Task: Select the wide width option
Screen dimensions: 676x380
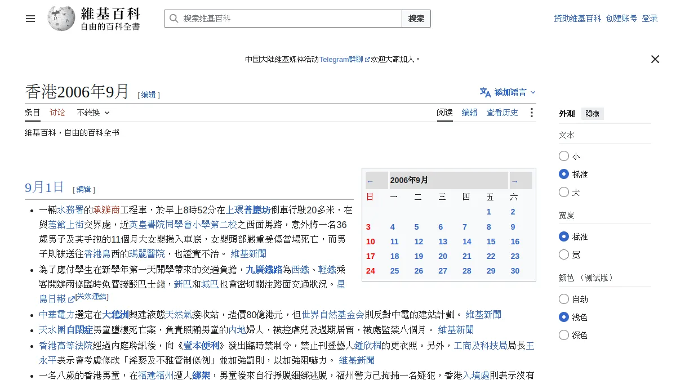Action: [x=564, y=254]
